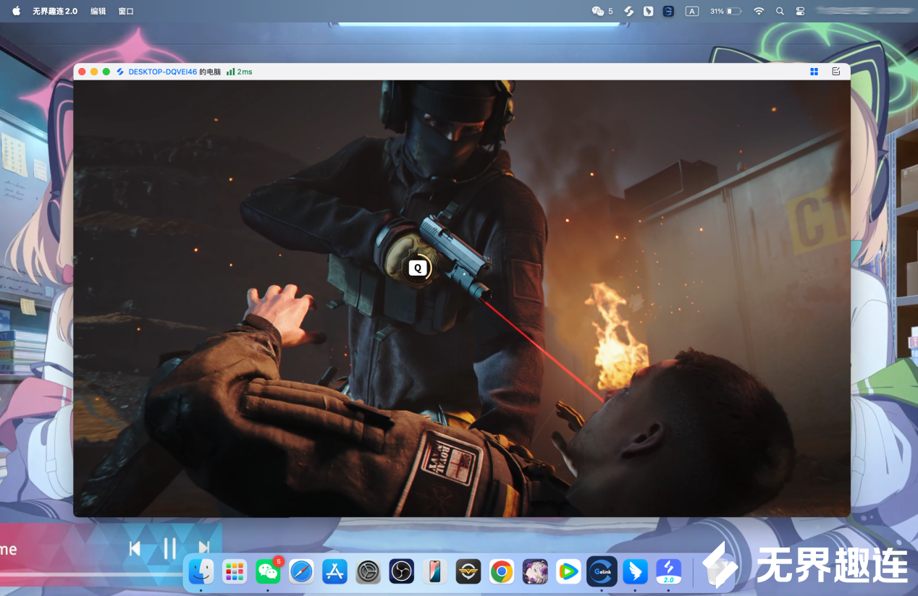Open System Settings from the Dock
918x596 pixels.
click(x=368, y=571)
